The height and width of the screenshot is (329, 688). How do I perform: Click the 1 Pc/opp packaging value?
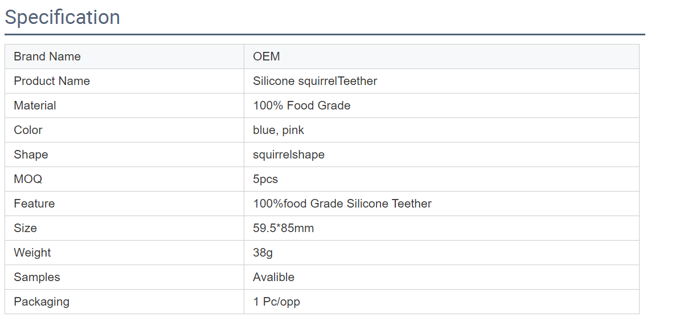click(276, 302)
